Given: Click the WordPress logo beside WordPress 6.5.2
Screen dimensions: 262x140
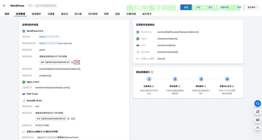Looking at the screenshot, I should click(24, 31).
